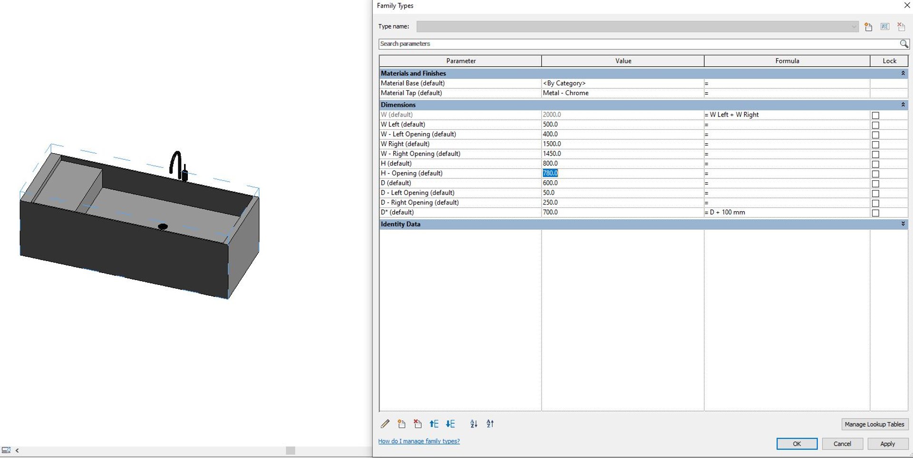
Task: Check the lock box for W Right
Action: click(x=875, y=145)
